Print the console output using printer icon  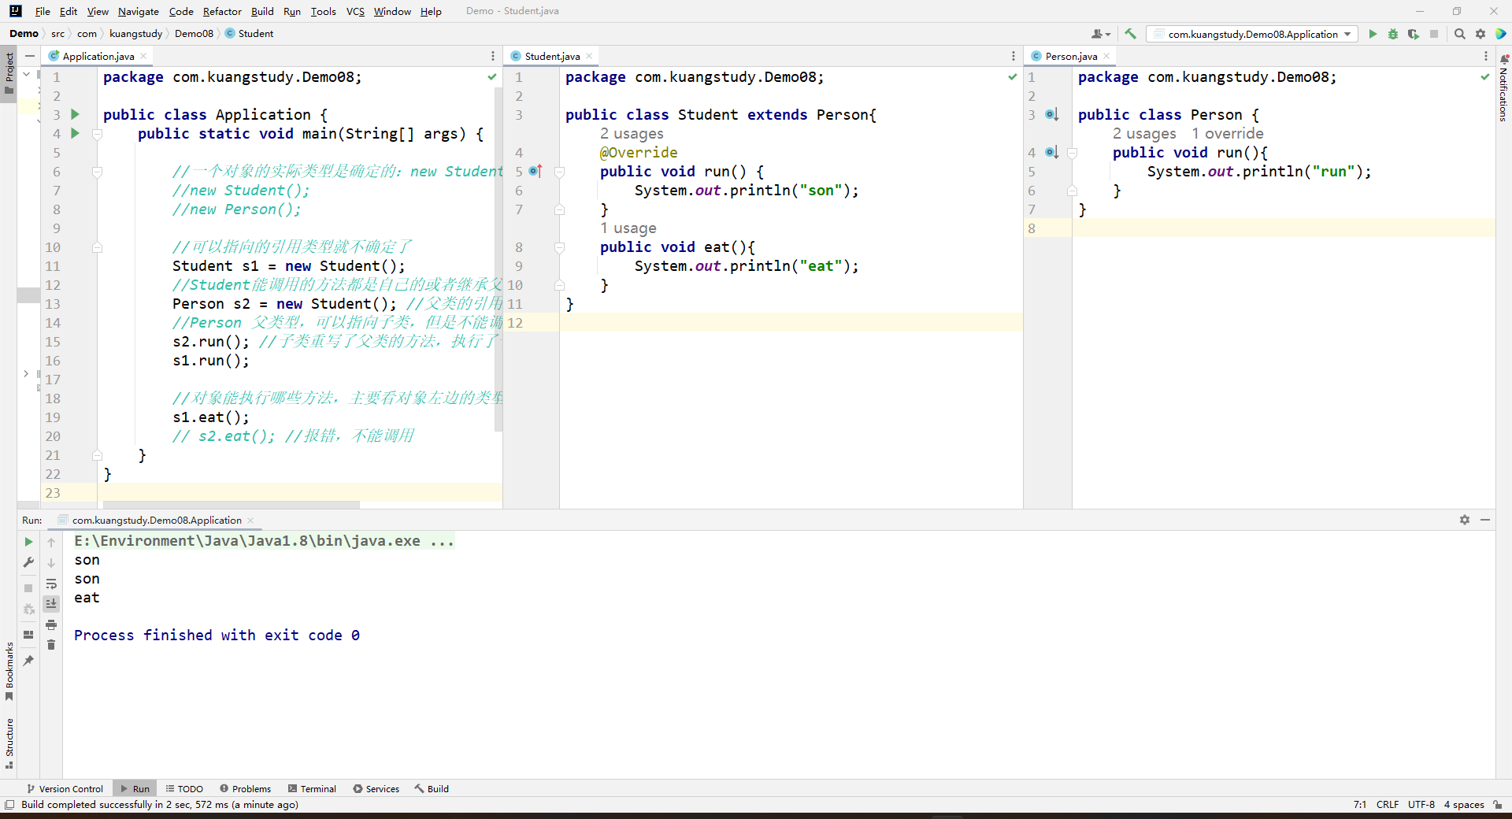[51, 624]
